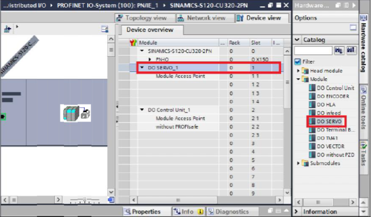Click the slot 9 cell
This screenshot has height=217, width=371.
tap(260, 193)
